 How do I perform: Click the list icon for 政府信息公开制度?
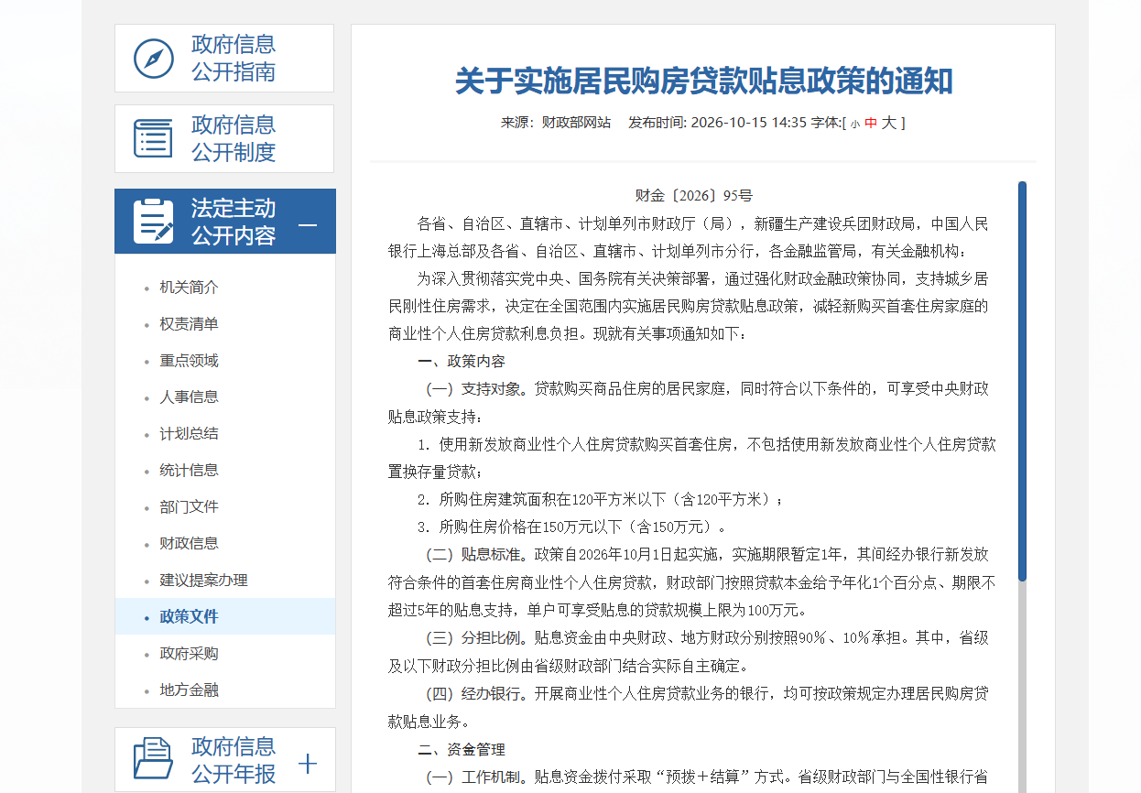click(153, 138)
